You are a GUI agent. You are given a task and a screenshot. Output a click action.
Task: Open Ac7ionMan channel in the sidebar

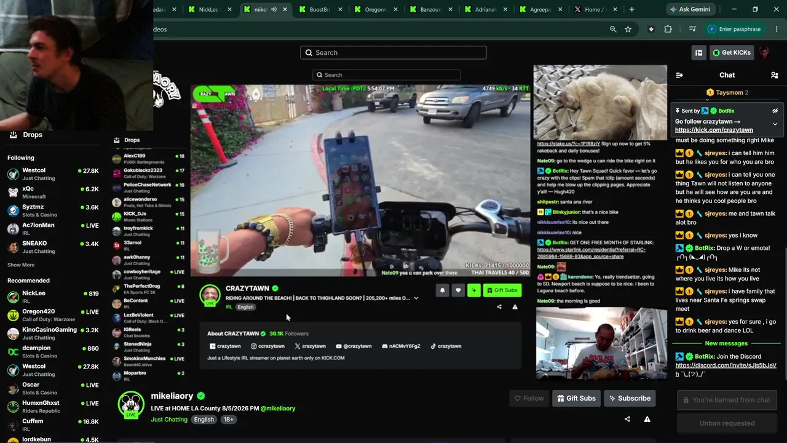tap(53, 229)
